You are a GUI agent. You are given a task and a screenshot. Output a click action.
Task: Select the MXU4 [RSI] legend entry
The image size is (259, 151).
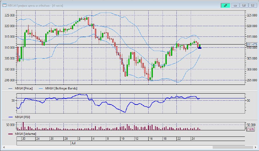click(19, 117)
